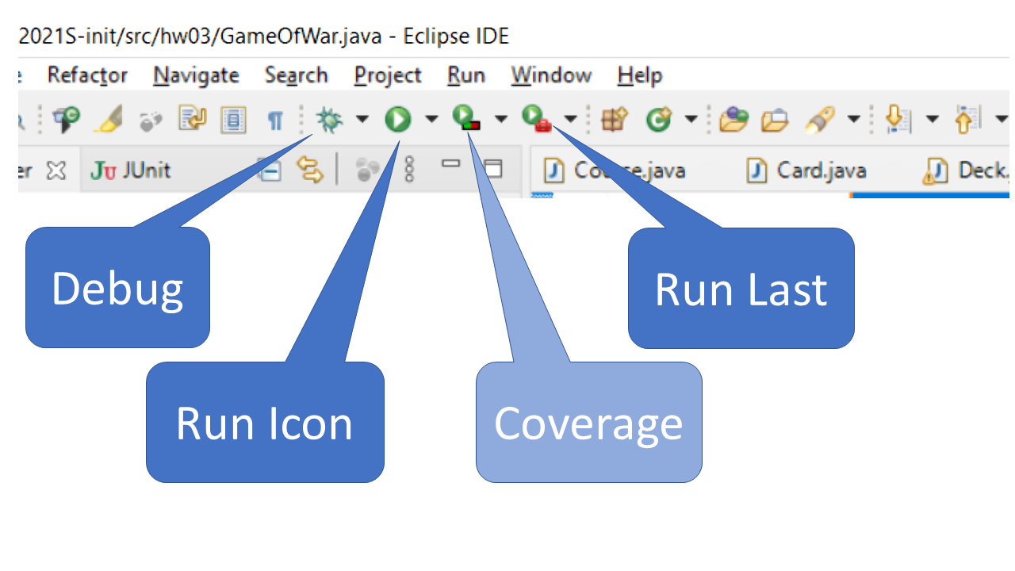The height and width of the screenshot is (571, 1015).
Task: Minimize the side view panel
Action: 451,164
